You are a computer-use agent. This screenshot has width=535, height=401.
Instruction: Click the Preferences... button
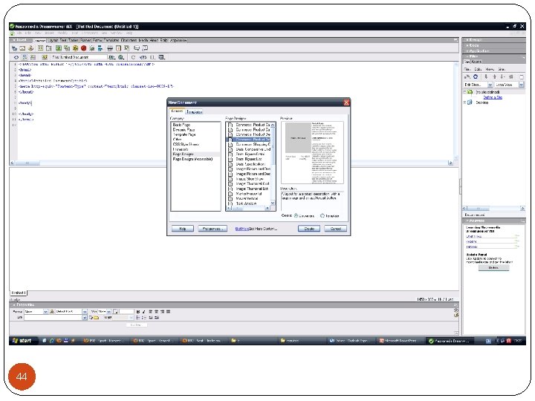pos(213,229)
